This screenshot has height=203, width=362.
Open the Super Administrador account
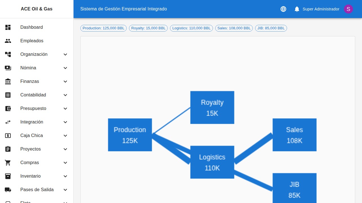point(321,9)
